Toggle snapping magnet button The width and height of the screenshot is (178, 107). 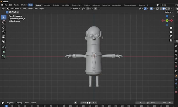(88, 9)
